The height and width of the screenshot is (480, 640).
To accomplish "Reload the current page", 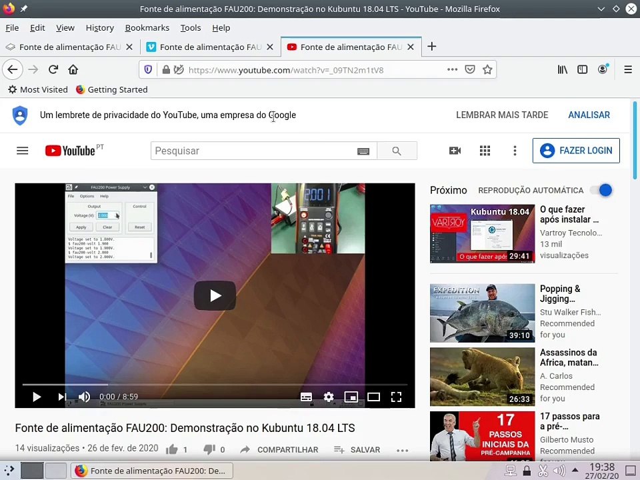I will (x=53, y=69).
